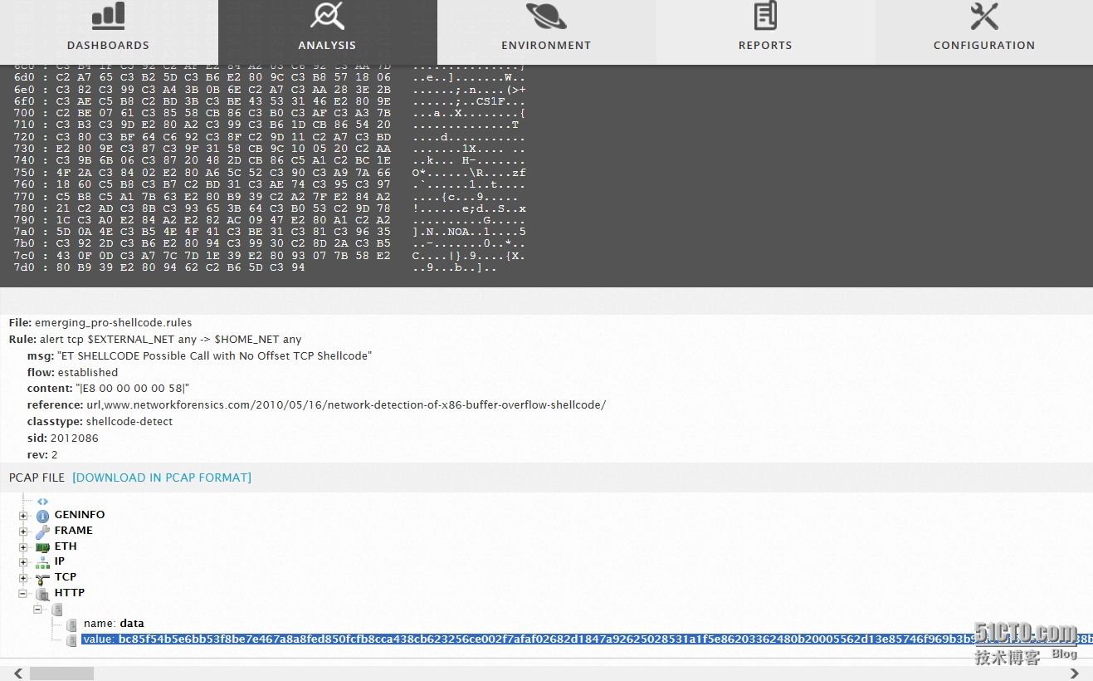Select the HTTP tree label
The height and width of the screenshot is (681, 1093).
coord(70,592)
